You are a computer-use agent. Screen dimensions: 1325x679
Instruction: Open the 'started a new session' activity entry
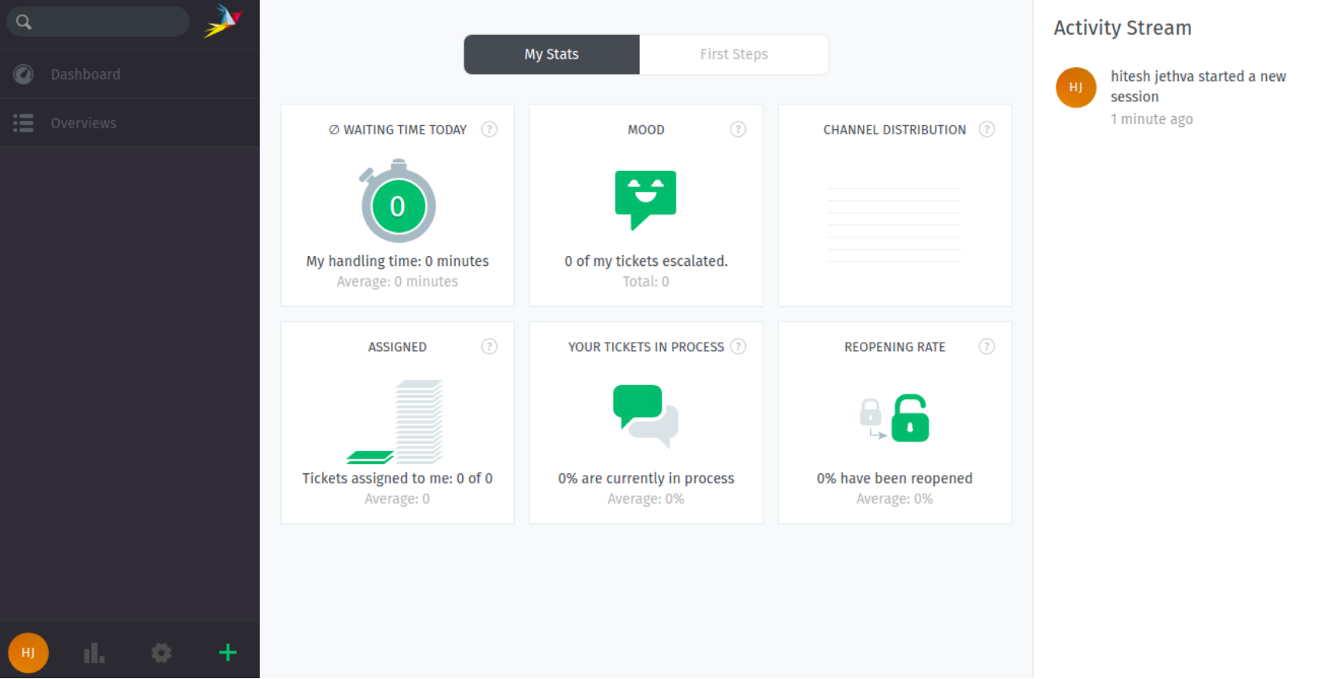(1197, 87)
